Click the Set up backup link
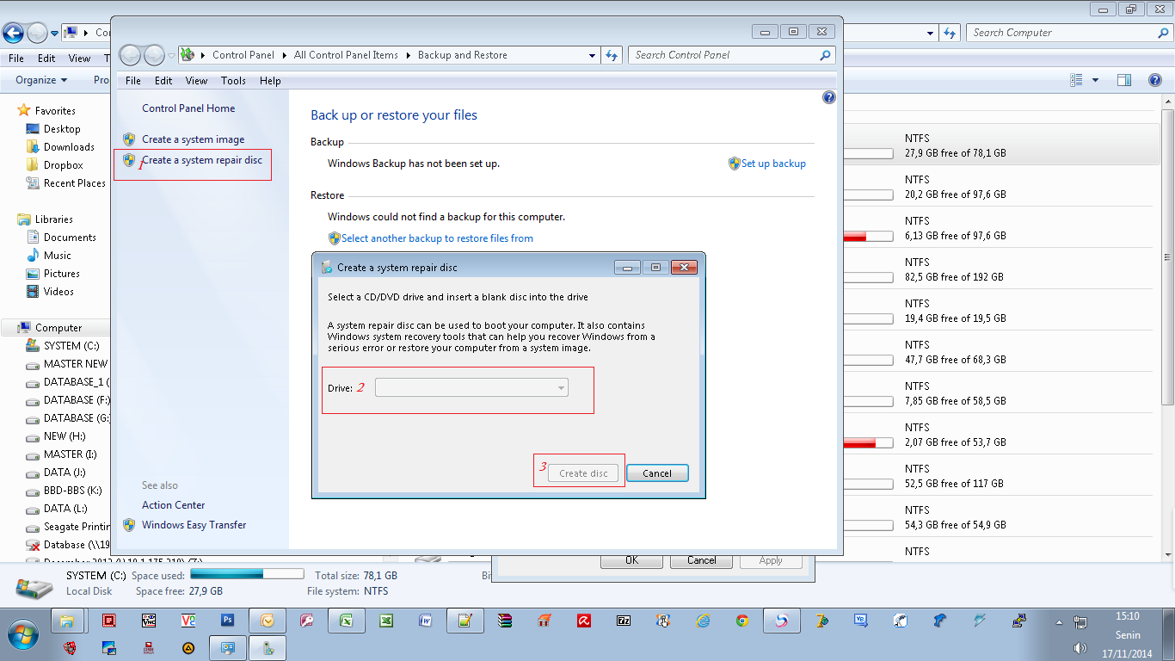The height and width of the screenshot is (661, 1175). pyautogui.click(x=773, y=164)
